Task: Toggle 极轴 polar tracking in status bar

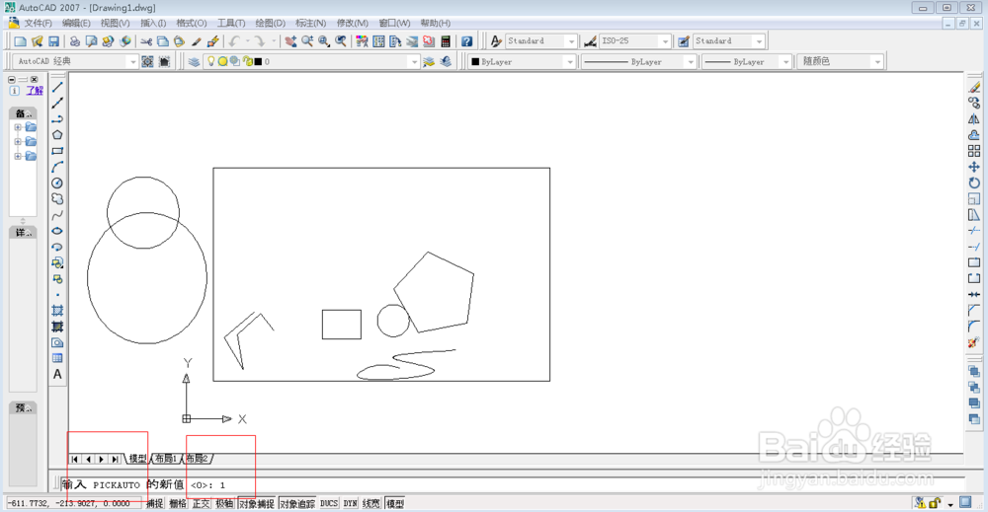Action: click(224, 504)
